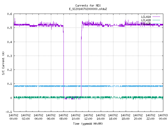168x126 pixels.
Task: Click the chart title 'Currents for MEX'
Action: click(x=88, y=6)
